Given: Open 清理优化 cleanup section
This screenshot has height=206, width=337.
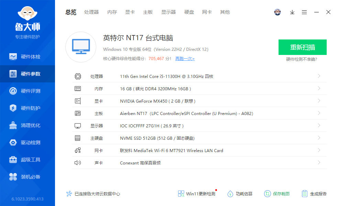Looking at the screenshot, I should [27, 125].
